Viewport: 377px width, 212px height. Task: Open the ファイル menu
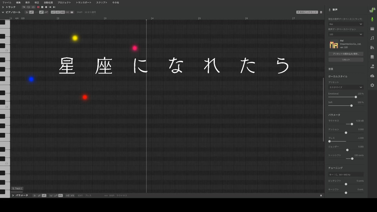pos(7,2)
